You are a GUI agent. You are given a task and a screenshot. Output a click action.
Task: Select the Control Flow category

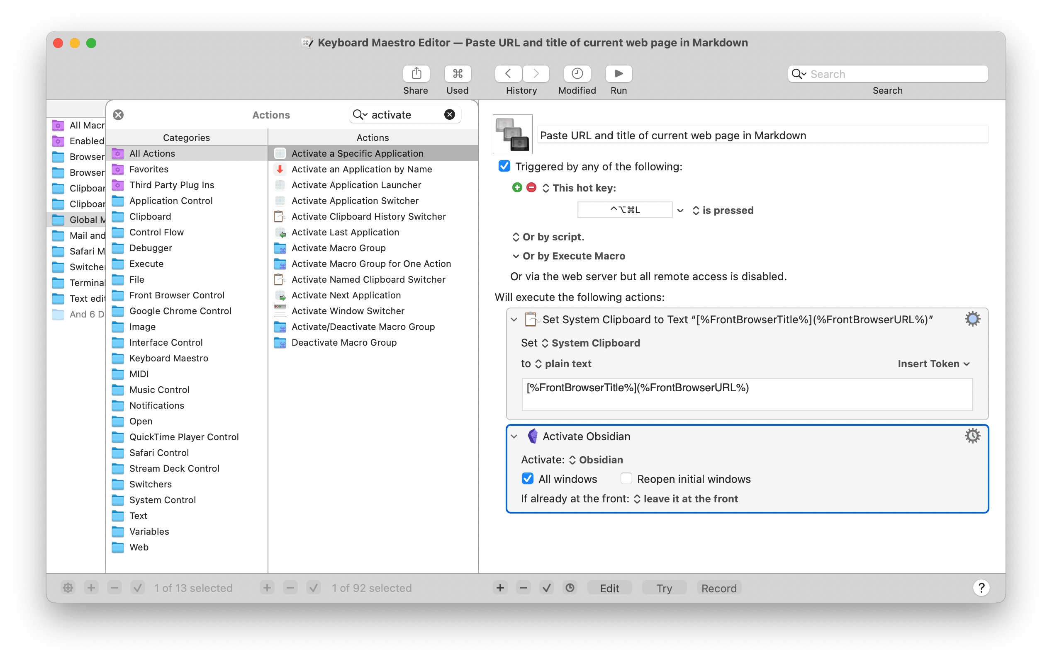pos(187,232)
